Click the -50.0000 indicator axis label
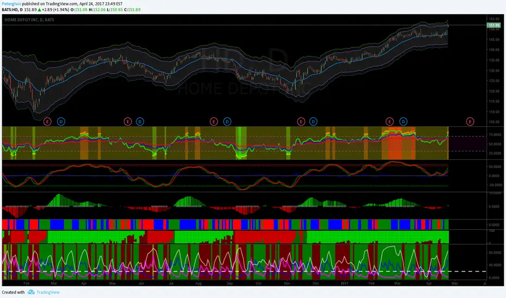This screenshot has height=298, width=506. (x=494, y=185)
